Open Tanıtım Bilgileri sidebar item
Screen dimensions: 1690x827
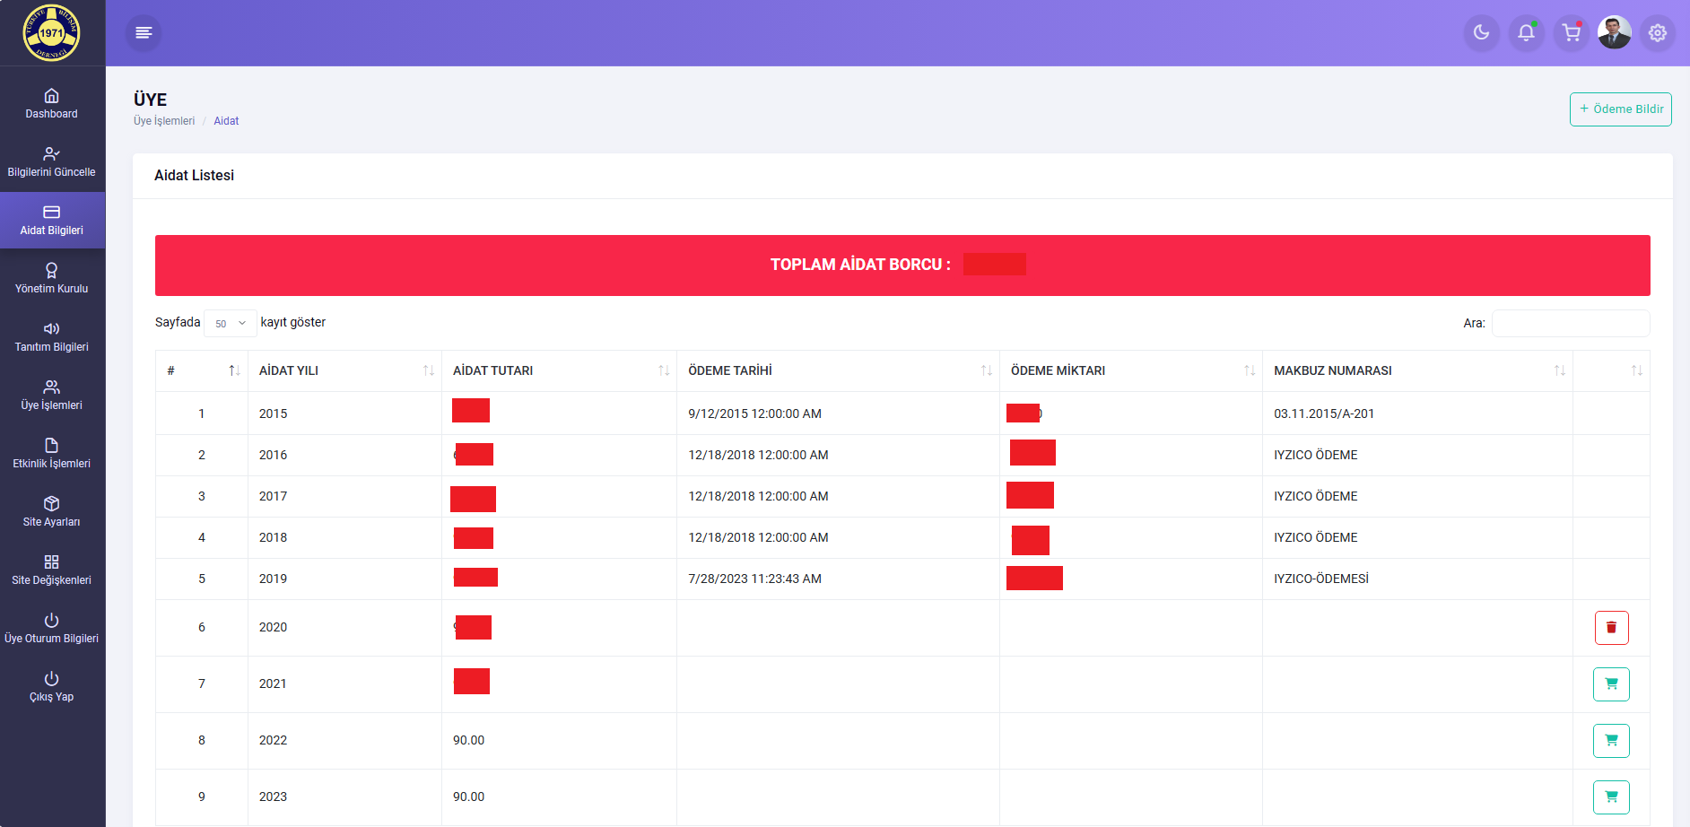[52, 337]
